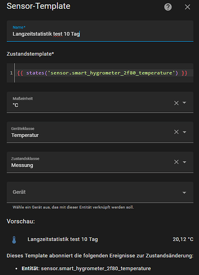199x275 pixels.
Task: Focus the Name text field
Action: click(100, 31)
